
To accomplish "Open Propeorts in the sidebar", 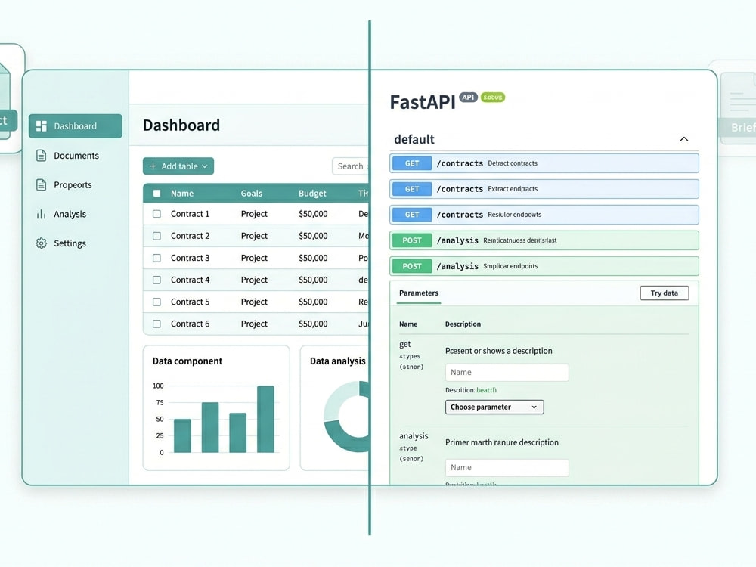I will [x=64, y=184].
